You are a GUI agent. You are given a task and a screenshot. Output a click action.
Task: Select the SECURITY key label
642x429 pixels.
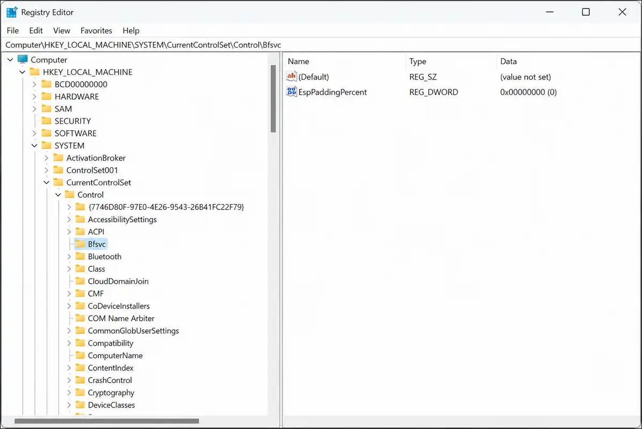73,121
